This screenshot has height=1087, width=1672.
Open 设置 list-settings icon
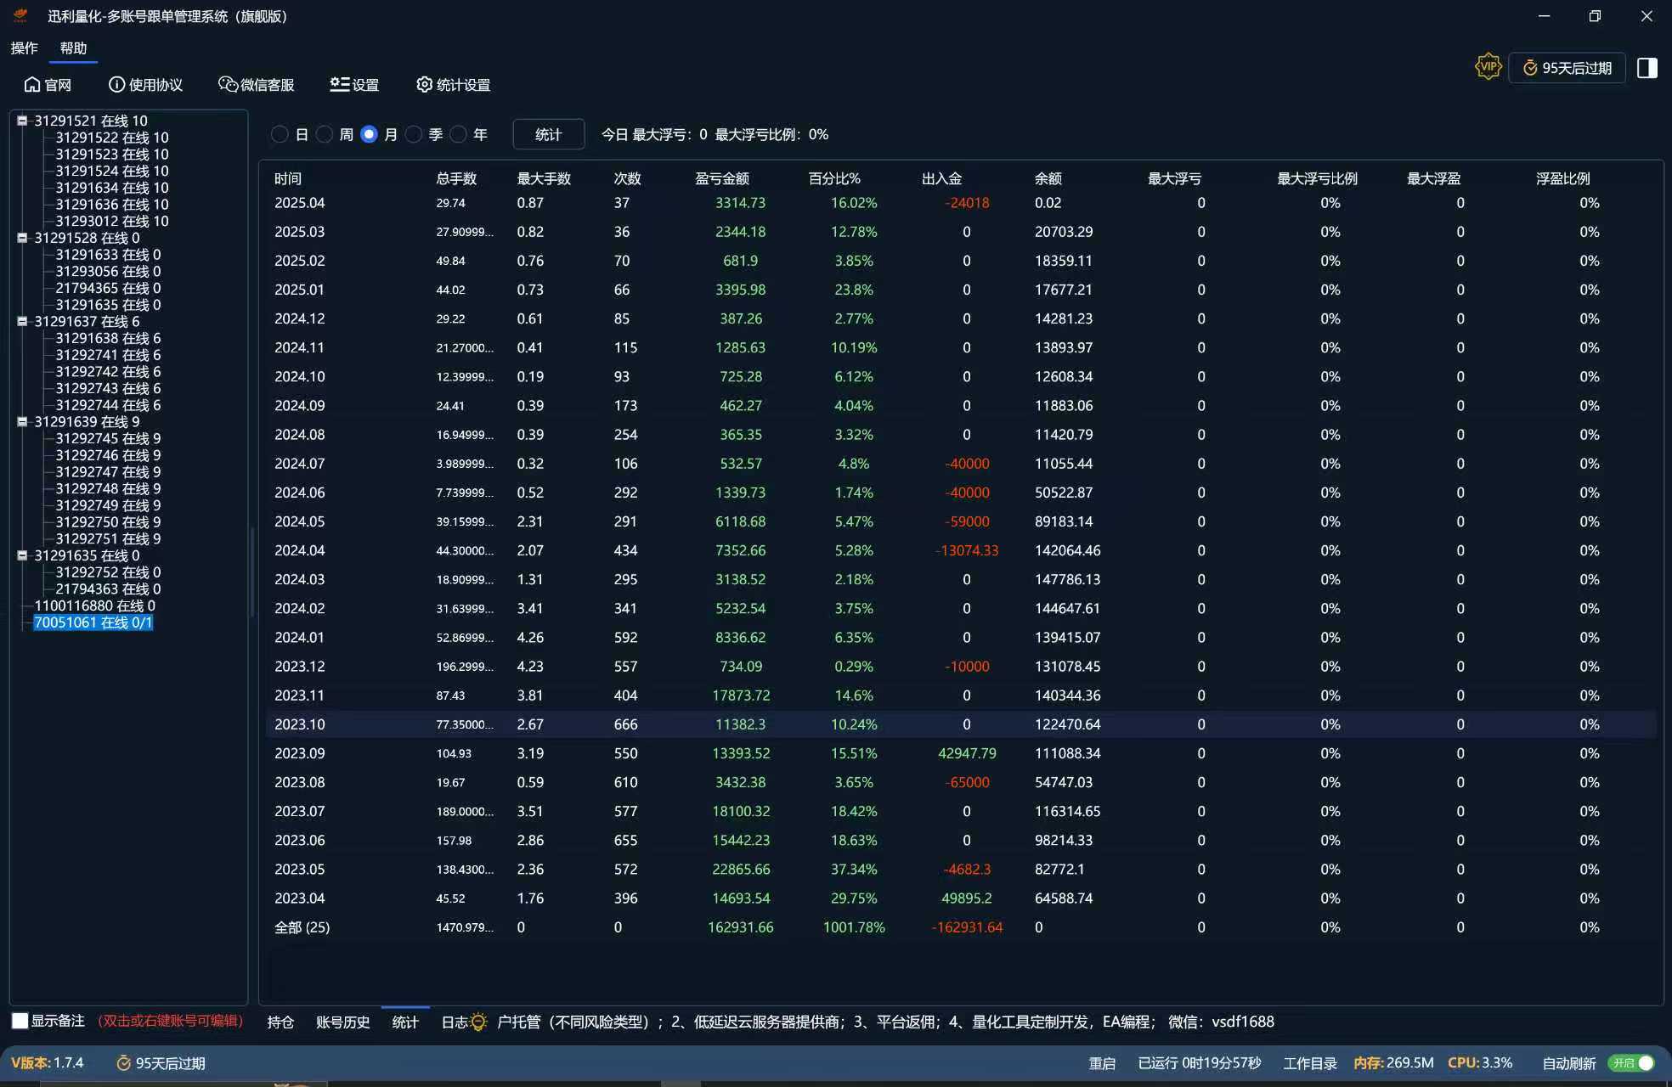coord(339,84)
